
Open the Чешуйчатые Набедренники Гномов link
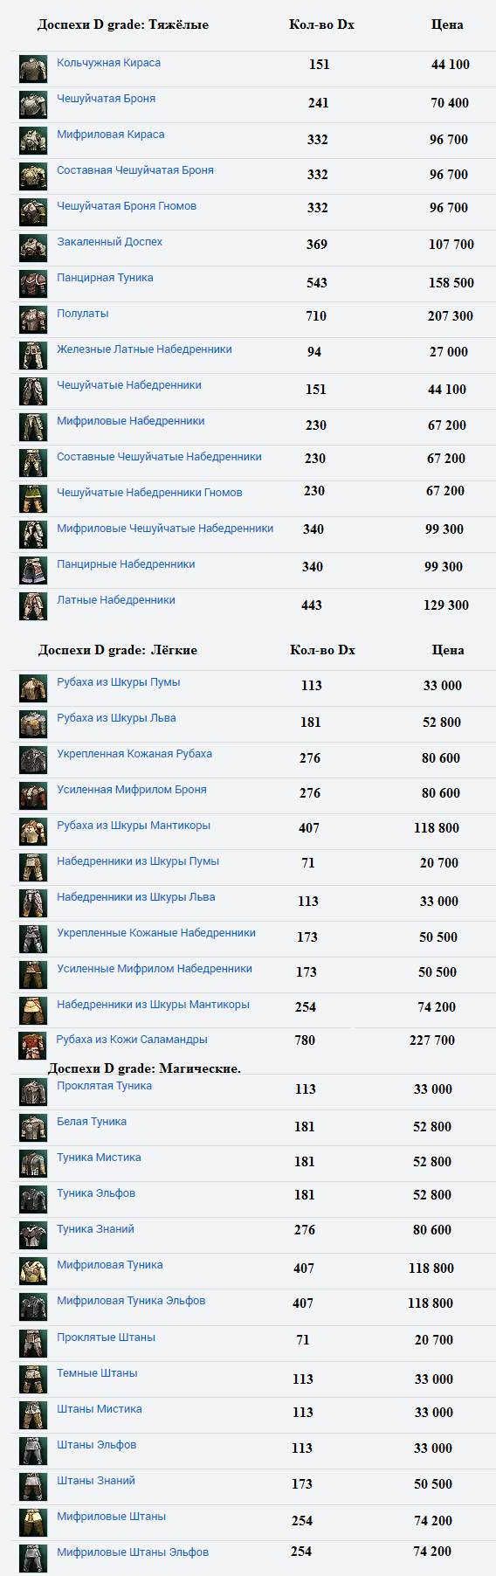[x=149, y=493]
